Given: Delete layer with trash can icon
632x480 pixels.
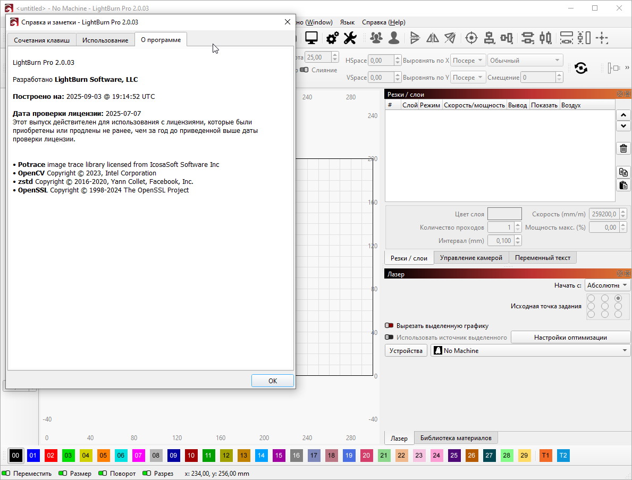Looking at the screenshot, I should 623,148.
